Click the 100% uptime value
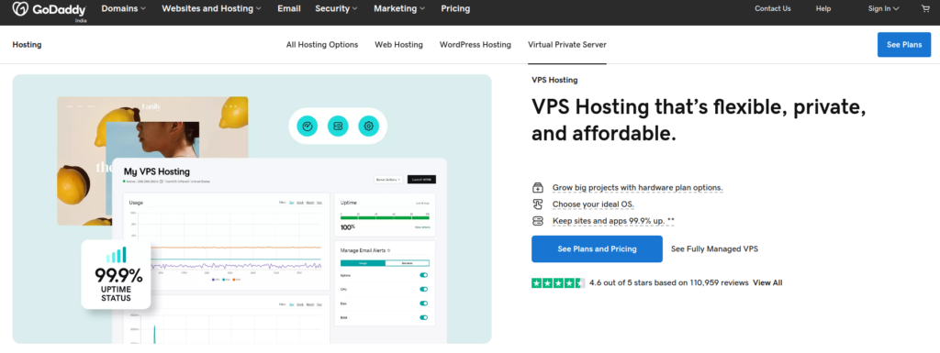Screen dimensions: 940x353 [x=348, y=227]
